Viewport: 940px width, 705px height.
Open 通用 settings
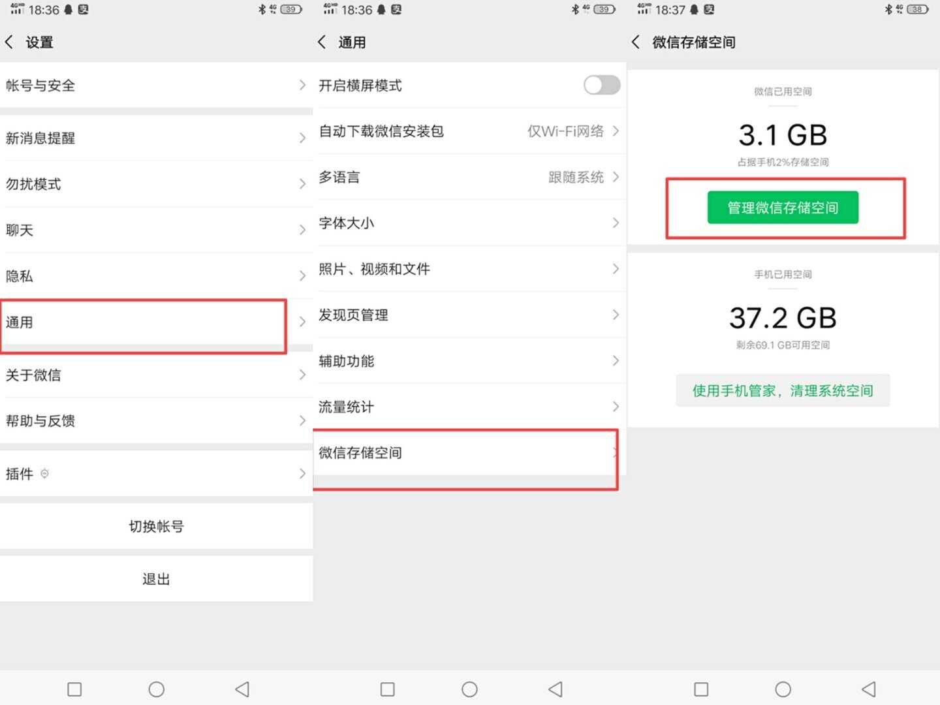[157, 322]
